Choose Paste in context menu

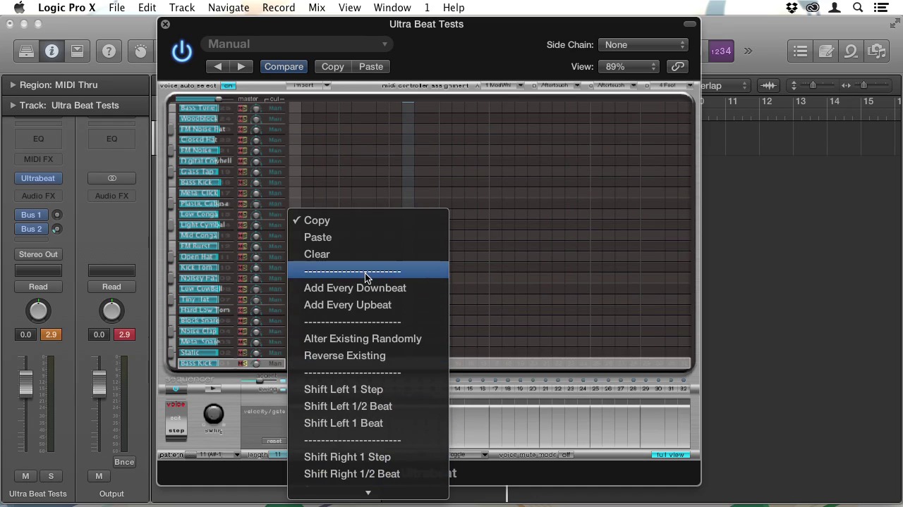(368, 237)
